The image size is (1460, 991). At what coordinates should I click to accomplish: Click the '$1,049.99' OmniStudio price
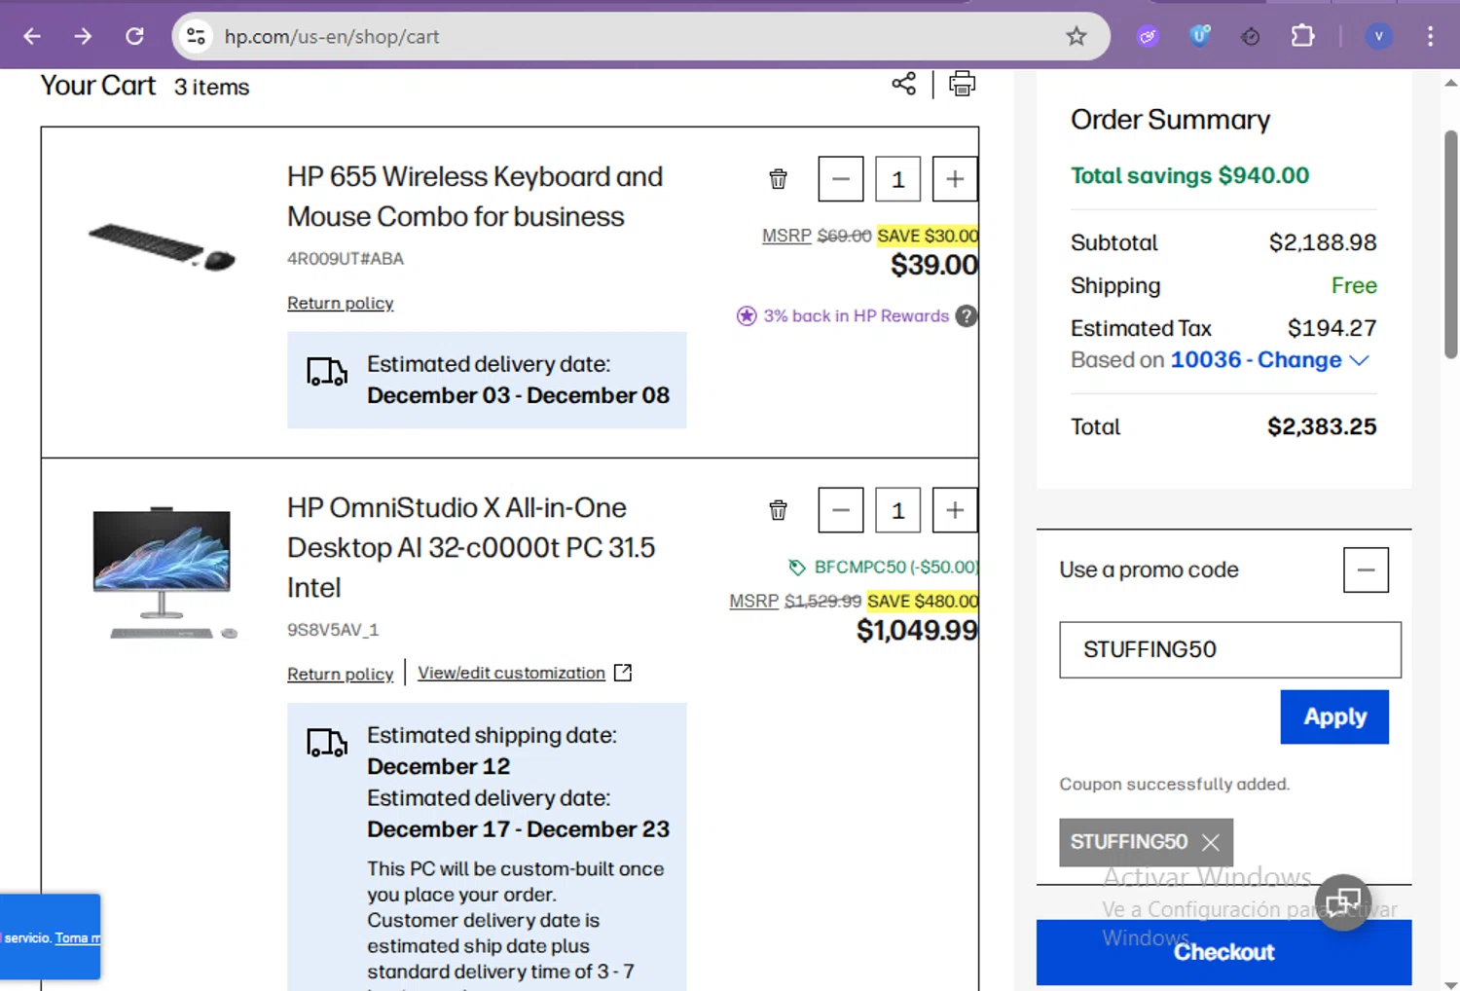coord(917,631)
